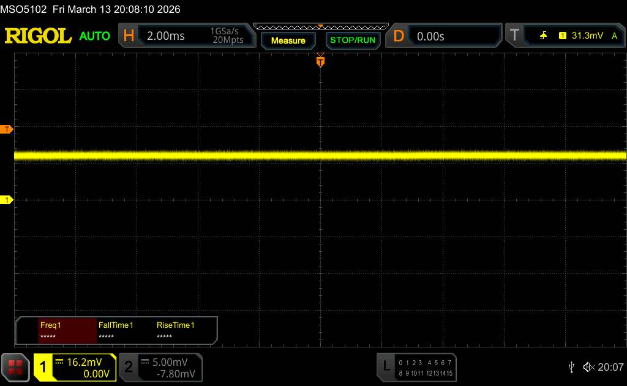Viewport: 627px width, 386px height.
Task: Select the RiseTime1 measurement item
Action: [x=176, y=331]
